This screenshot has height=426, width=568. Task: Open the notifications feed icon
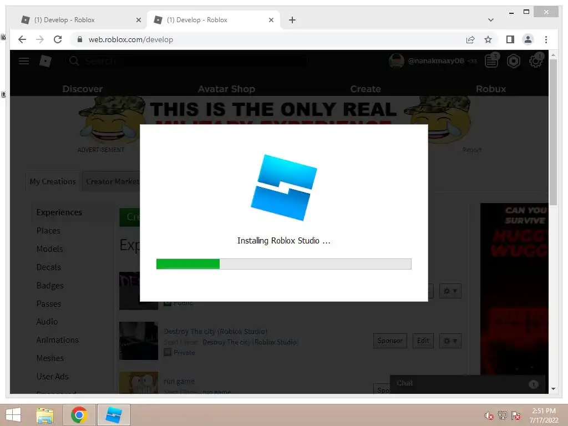click(491, 61)
